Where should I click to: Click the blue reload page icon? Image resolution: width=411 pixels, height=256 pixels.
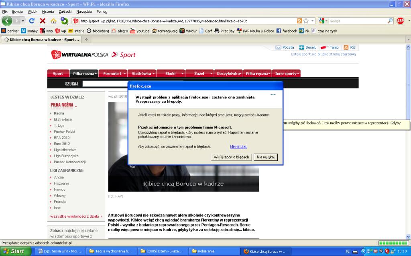click(x=32, y=21)
